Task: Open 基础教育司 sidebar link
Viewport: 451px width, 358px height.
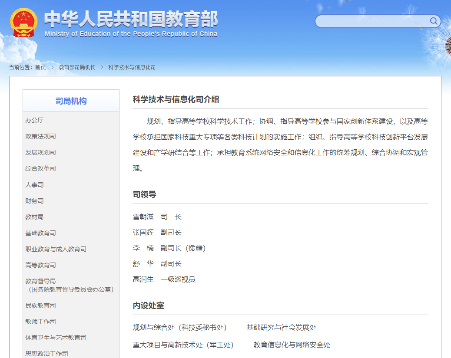Action: pyautogui.click(x=40, y=233)
